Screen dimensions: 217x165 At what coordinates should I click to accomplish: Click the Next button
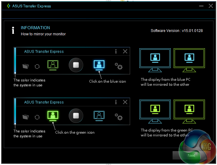[191, 155]
